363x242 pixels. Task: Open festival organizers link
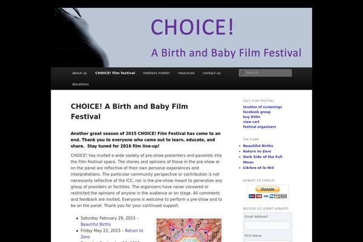260,127
